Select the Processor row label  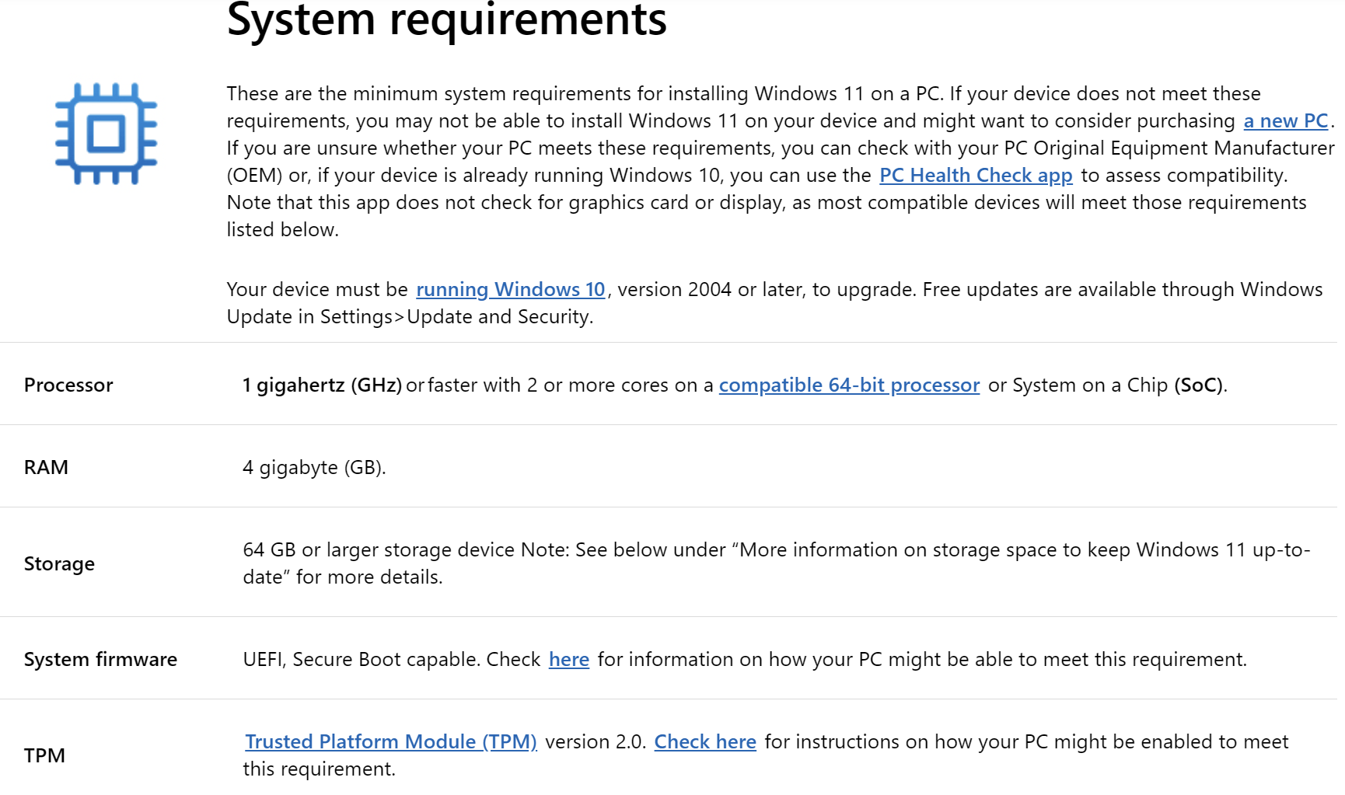pos(68,385)
